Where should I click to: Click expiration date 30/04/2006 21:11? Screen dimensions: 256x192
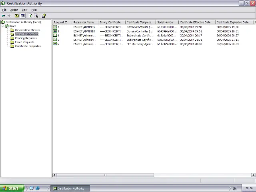[228, 40]
